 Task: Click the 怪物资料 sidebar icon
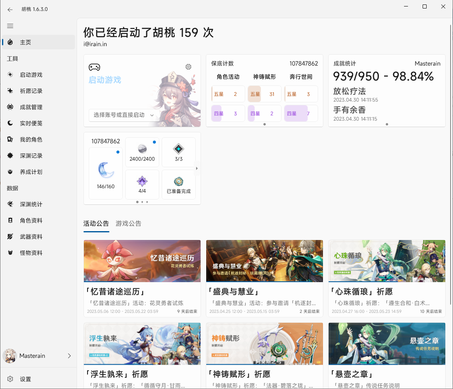(x=10, y=253)
